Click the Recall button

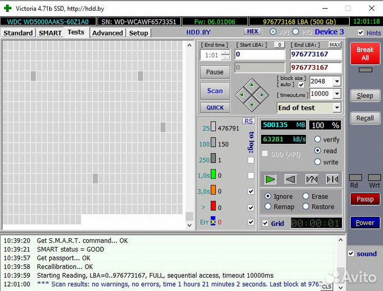pos(365,118)
